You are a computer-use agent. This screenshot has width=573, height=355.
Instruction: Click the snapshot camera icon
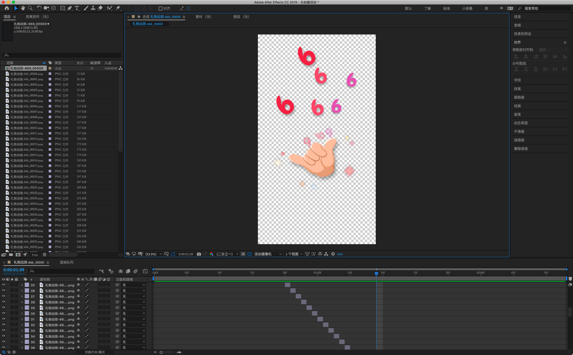point(199,254)
